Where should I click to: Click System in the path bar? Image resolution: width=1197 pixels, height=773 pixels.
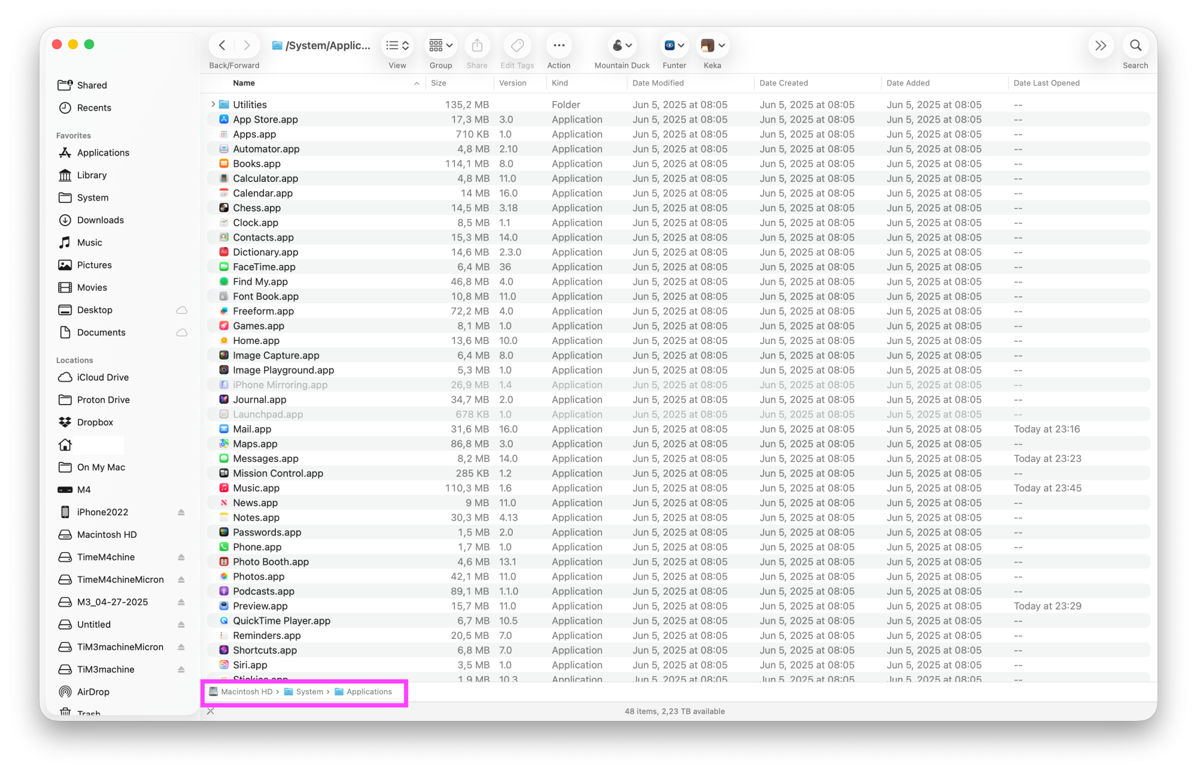[x=309, y=692]
